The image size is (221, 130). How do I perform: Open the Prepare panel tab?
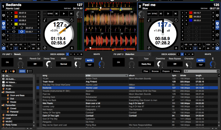point(166,71)
